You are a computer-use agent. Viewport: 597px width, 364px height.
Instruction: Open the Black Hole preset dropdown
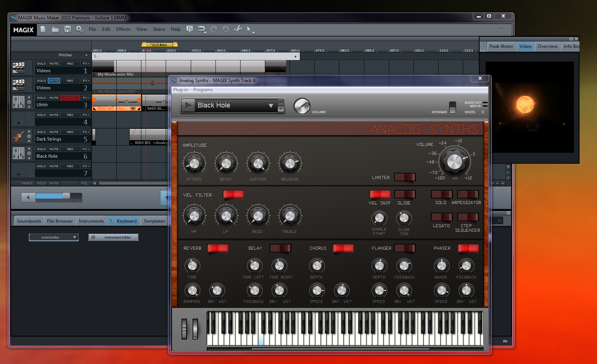coord(271,106)
